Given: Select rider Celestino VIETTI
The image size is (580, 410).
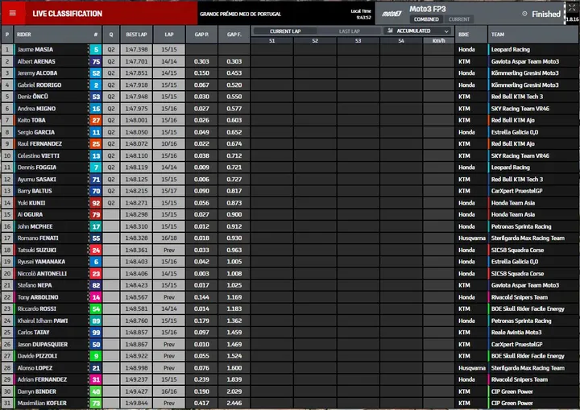Looking at the screenshot, I should coord(38,155).
